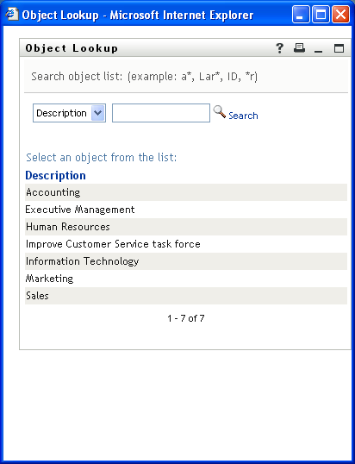Viewport: 355px width, 464px height.
Task: Click the magnifying glass search icon
Action: coord(220,112)
